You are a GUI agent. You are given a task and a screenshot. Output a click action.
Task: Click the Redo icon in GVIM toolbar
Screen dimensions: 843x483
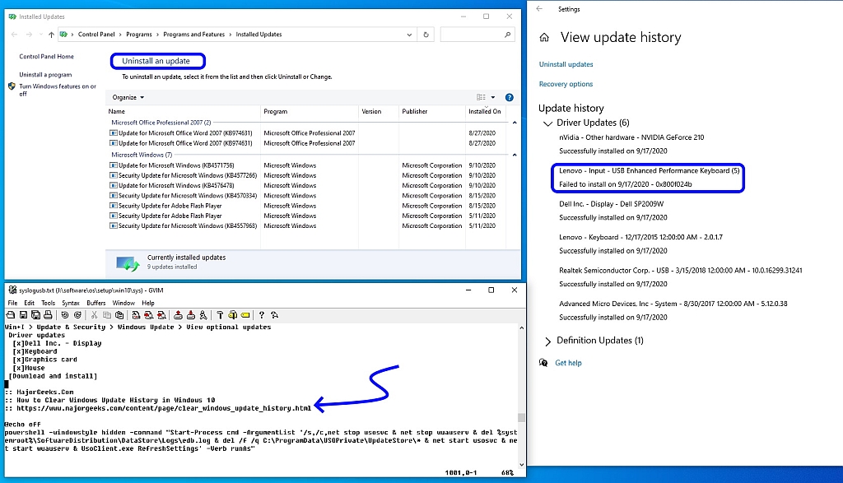pos(77,315)
